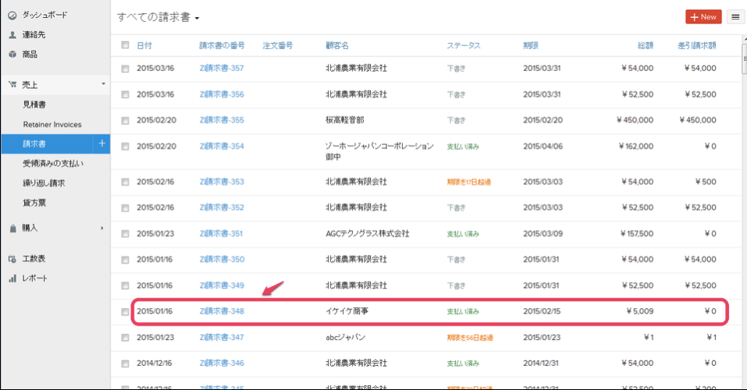Check the box for Z請求書-355

click(125, 120)
